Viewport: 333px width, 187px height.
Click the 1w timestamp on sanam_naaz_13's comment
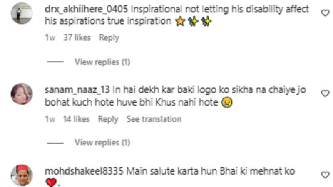click(50, 119)
